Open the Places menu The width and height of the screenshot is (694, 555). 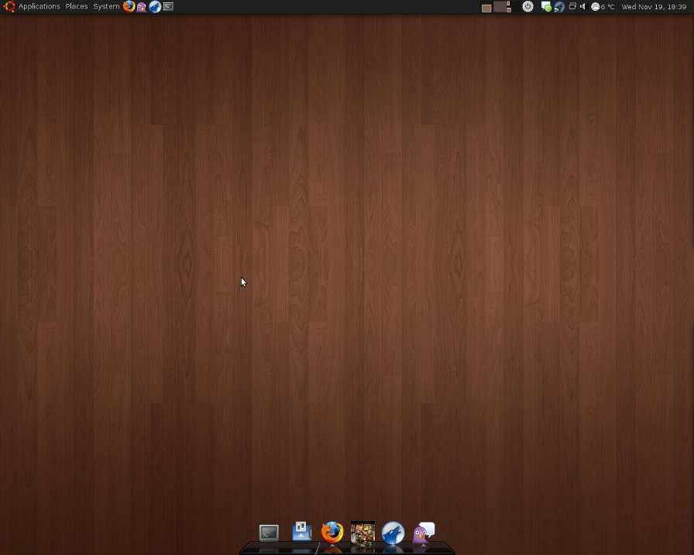[x=77, y=6]
